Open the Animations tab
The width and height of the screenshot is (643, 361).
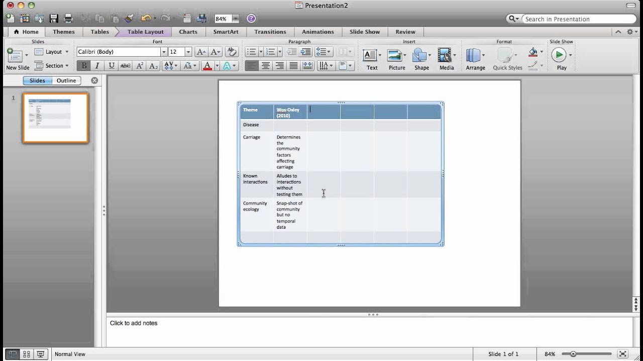318,32
